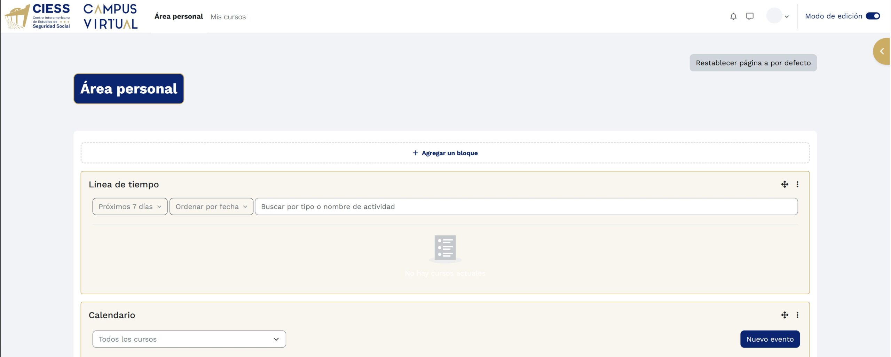Open the block drawer arrow tab
891x357 pixels.
pos(882,52)
